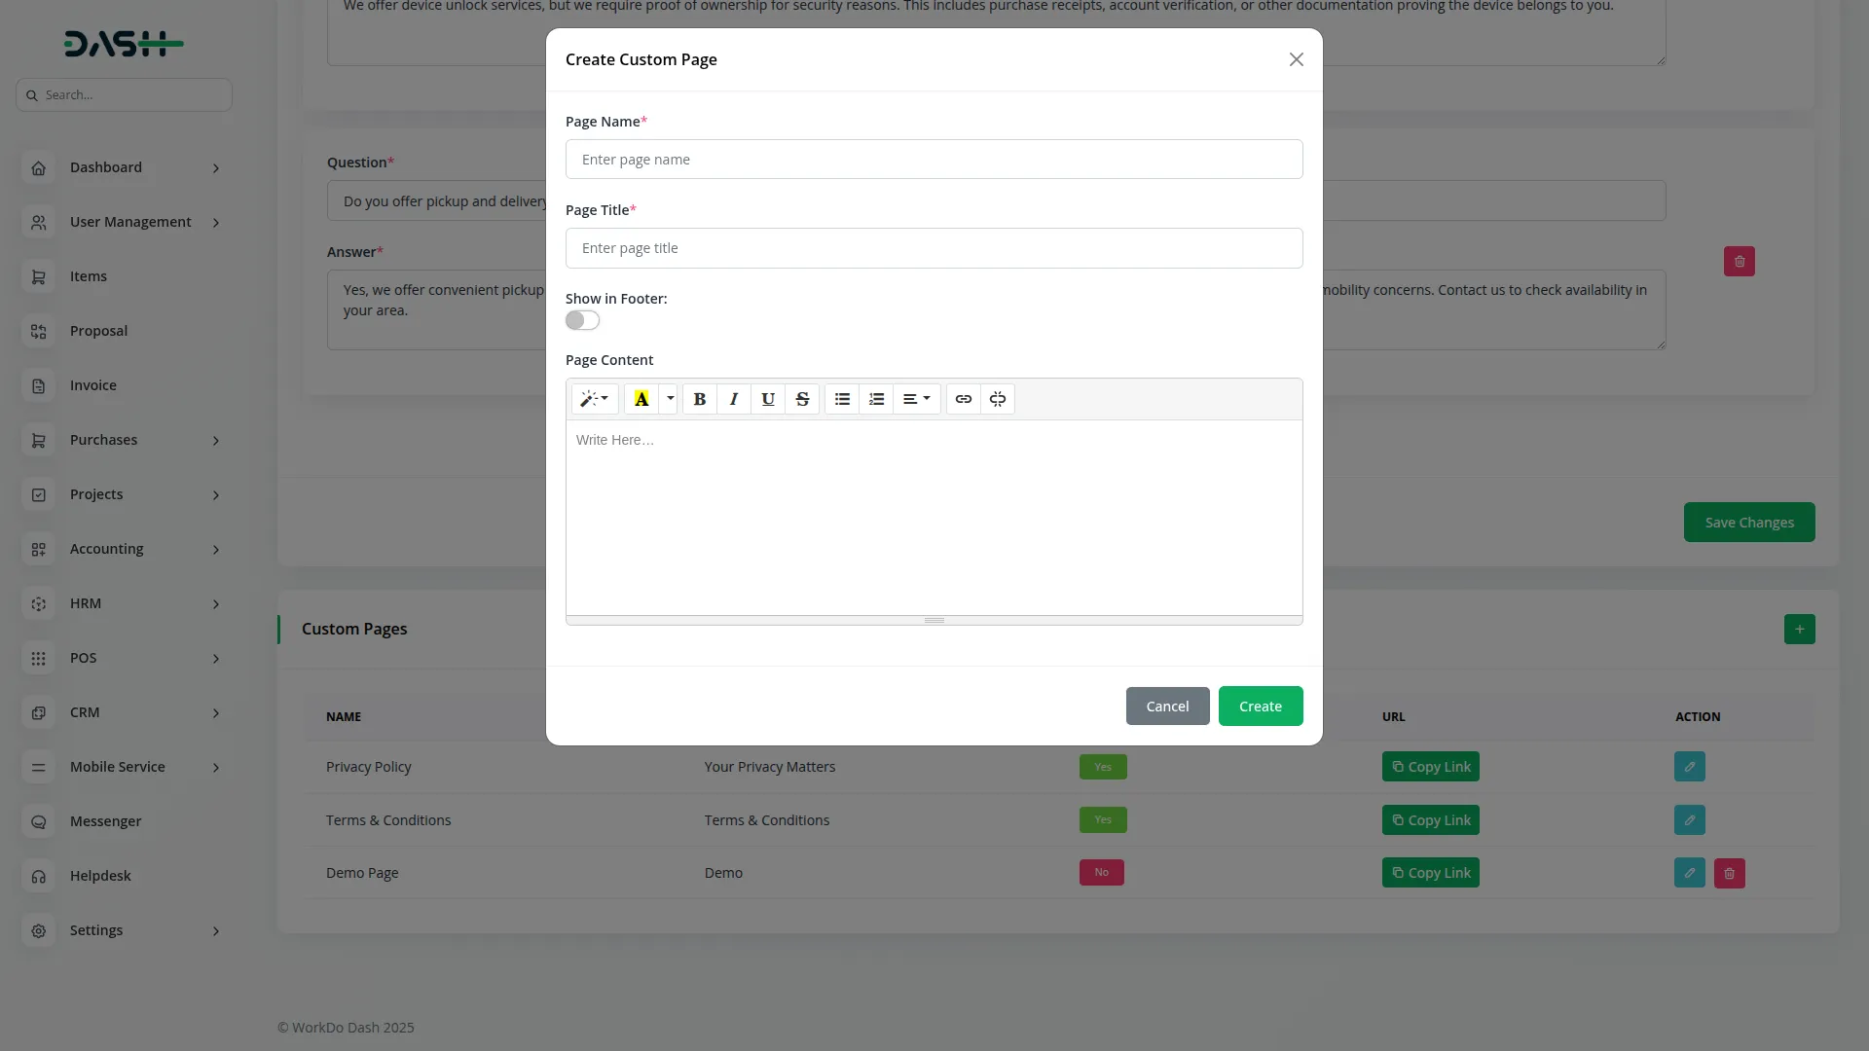Click the Yes status badge for Privacy Policy

coord(1103,766)
